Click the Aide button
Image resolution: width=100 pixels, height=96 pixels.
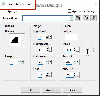[72, 90]
